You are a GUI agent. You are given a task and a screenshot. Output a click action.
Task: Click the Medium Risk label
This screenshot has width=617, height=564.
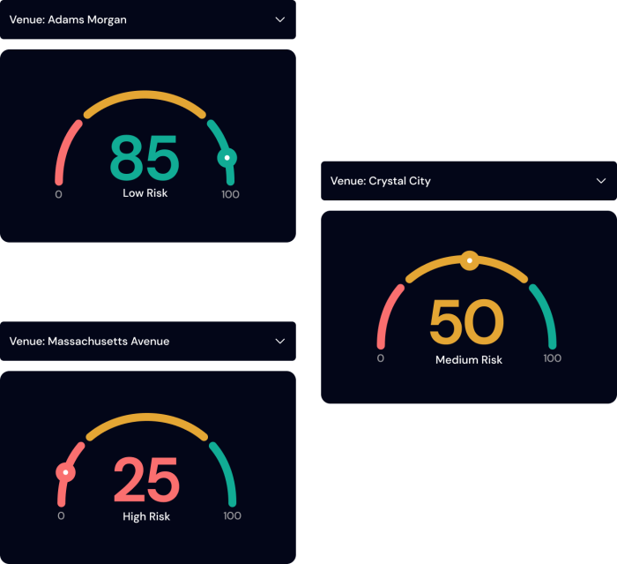click(469, 359)
